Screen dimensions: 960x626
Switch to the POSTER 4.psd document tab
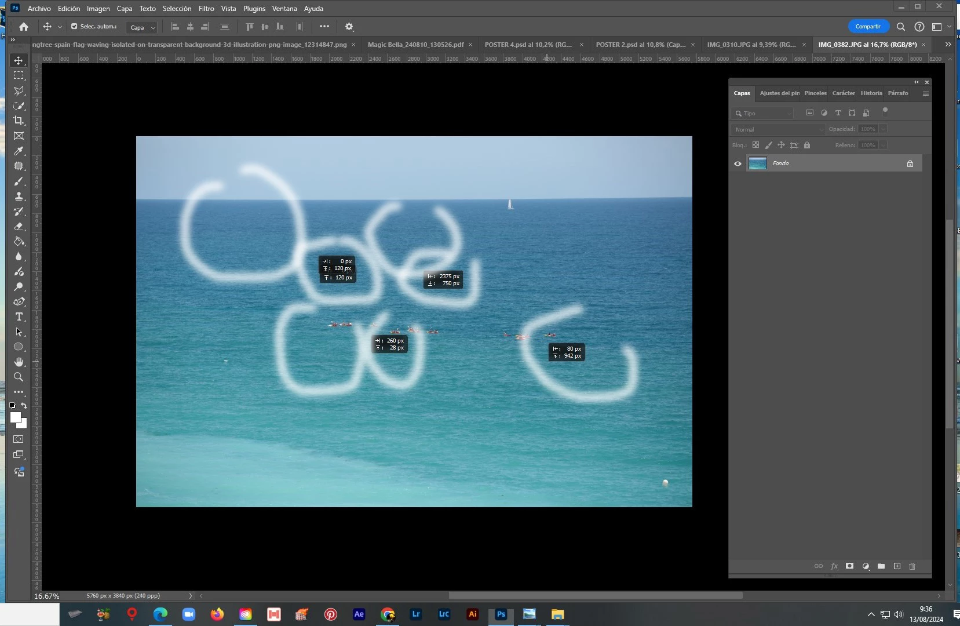tap(528, 45)
